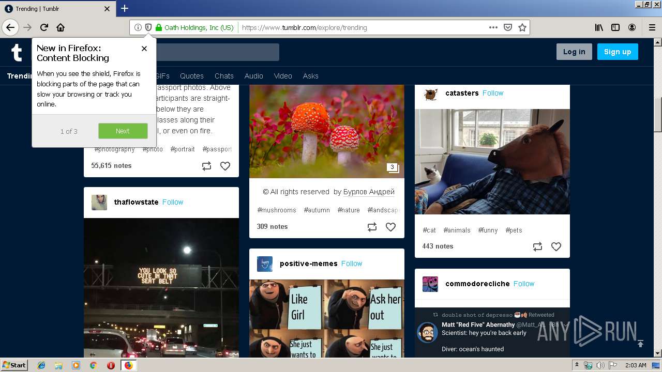662x372 pixels.
Task: Open the horse mask cat photo
Action: click(x=492, y=162)
